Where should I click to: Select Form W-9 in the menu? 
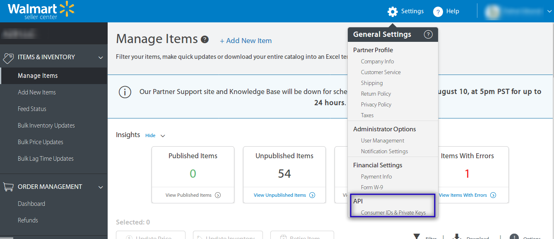click(x=372, y=187)
